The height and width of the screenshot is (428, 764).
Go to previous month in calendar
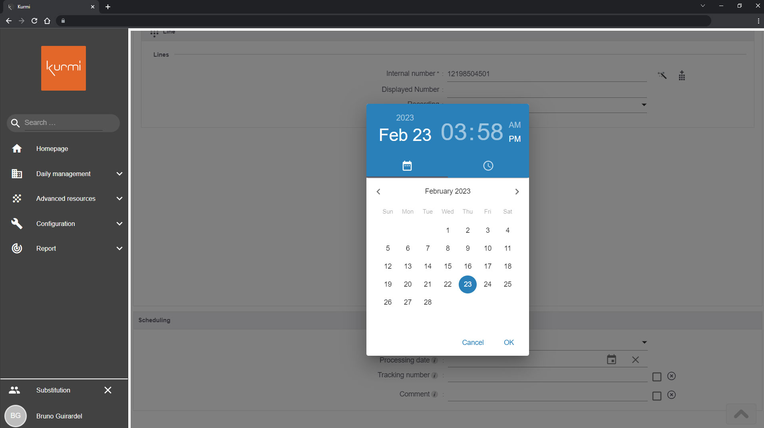point(378,192)
